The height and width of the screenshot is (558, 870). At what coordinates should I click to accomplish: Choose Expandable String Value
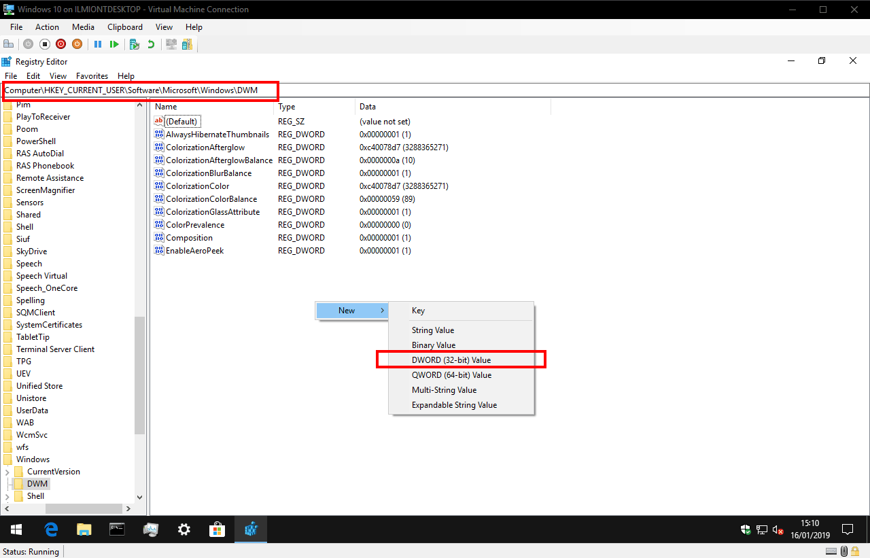click(462, 405)
